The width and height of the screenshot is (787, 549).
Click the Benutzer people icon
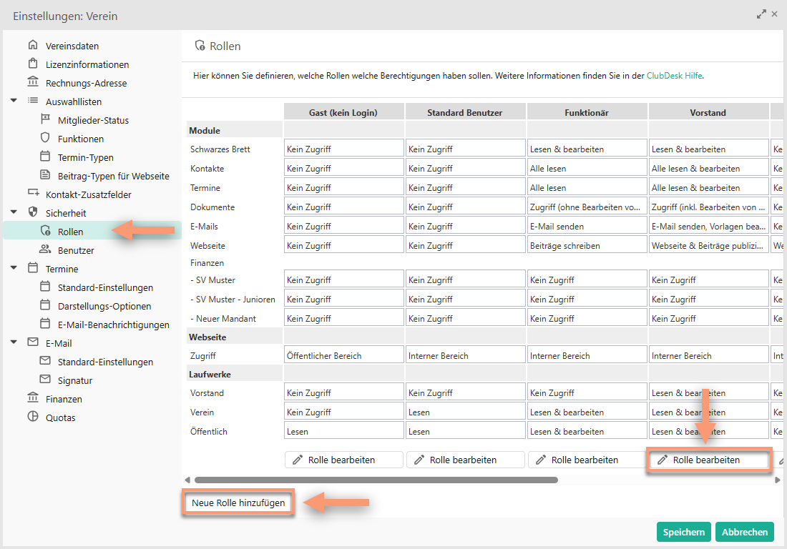click(45, 249)
